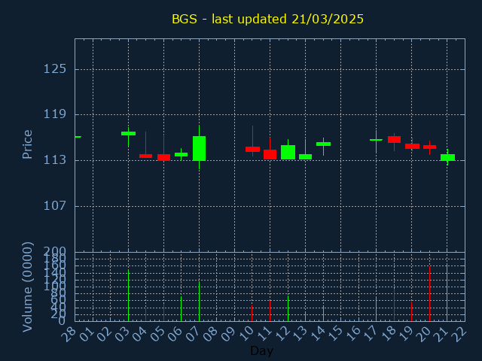Click the red volume bar for day 05
This screenshot has height=361, width=482.
click(164, 312)
